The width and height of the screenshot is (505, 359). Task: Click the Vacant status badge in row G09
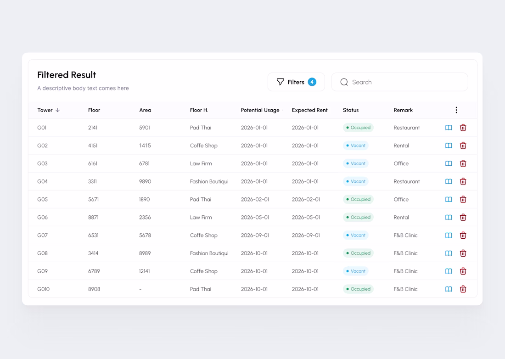point(355,271)
